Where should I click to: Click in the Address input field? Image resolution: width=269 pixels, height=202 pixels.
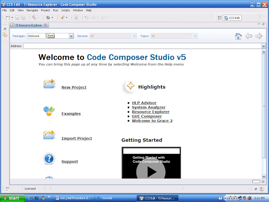point(142,46)
